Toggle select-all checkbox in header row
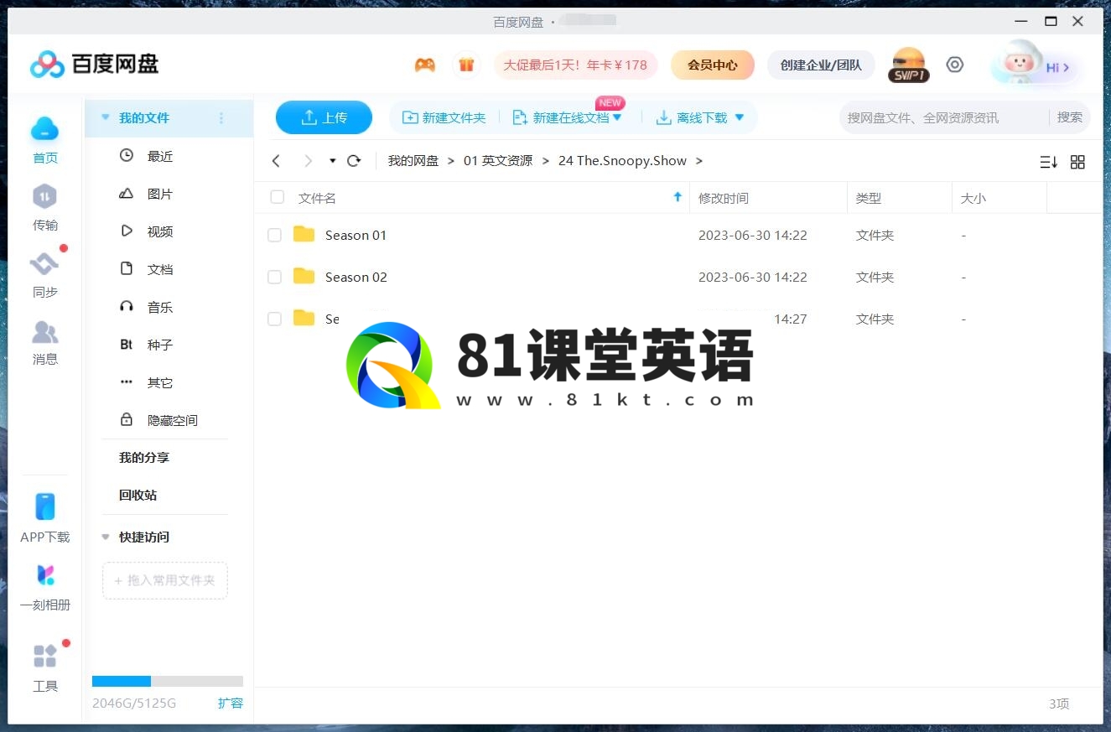 click(x=277, y=198)
